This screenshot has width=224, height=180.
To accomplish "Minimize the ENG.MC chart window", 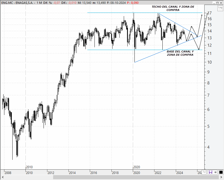I will tap(214, 3).
